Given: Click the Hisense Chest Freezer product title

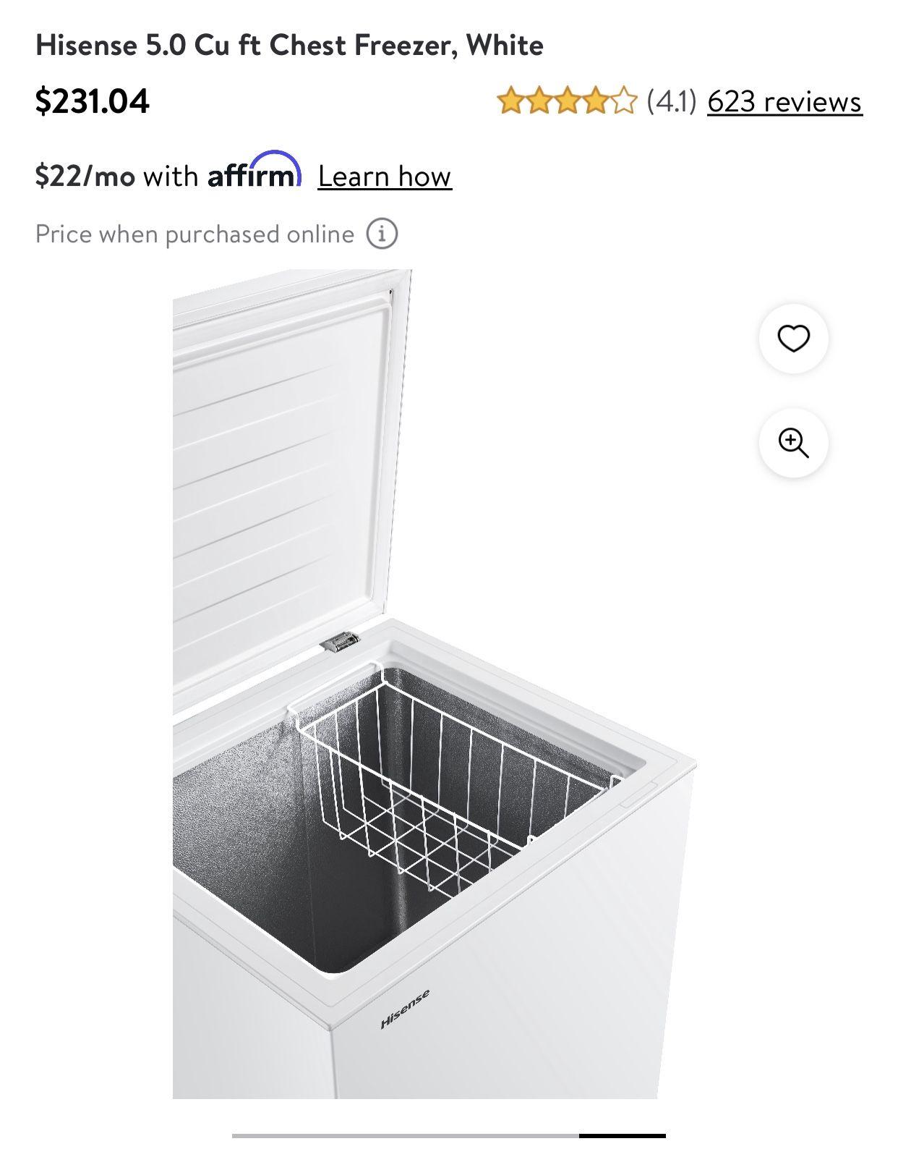Looking at the screenshot, I should 289,46.
